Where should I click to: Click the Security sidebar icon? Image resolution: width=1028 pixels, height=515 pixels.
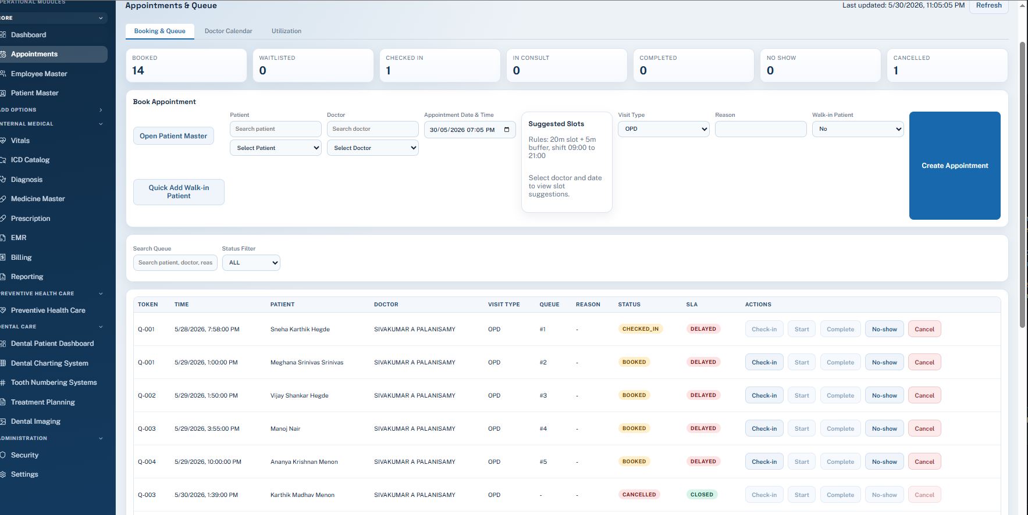(x=3, y=455)
